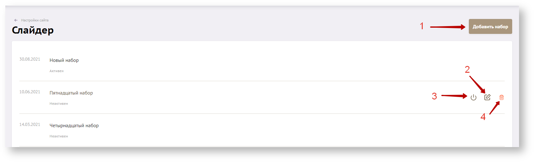Click the date 30.08.2021
The width and height of the screenshot is (534, 162).
(x=30, y=59)
